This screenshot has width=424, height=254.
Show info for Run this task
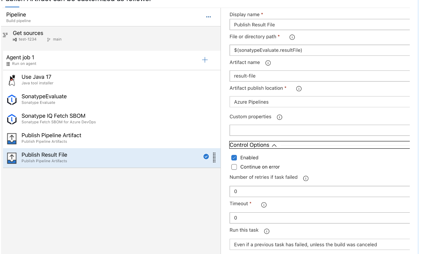[267, 231]
